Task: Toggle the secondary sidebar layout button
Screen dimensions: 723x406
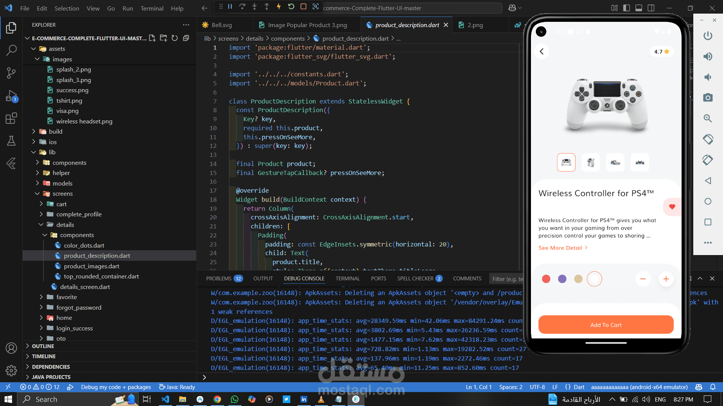Action: (651, 8)
